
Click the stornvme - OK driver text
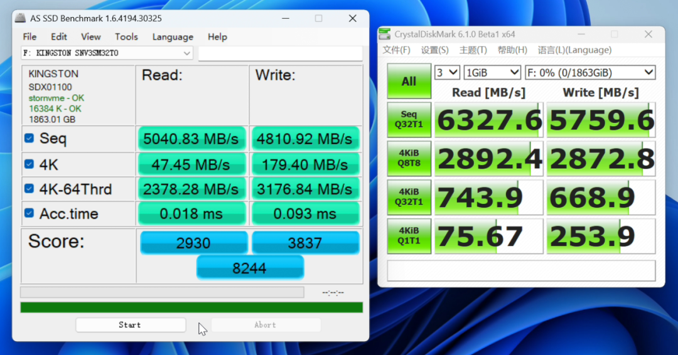(x=56, y=98)
